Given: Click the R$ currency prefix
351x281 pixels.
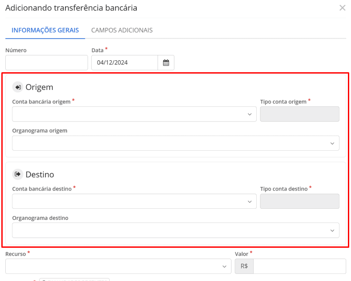Looking at the screenshot, I should pos(244,266).
